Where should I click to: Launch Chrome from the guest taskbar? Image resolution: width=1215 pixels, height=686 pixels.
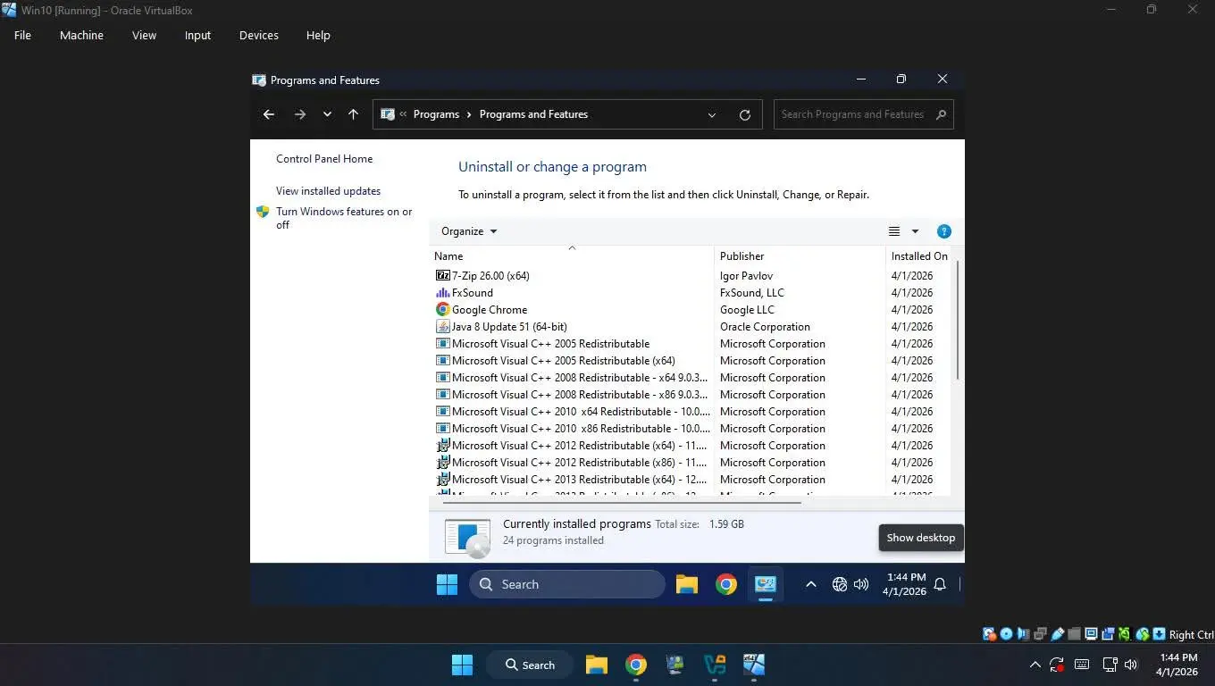click(726, 584)
